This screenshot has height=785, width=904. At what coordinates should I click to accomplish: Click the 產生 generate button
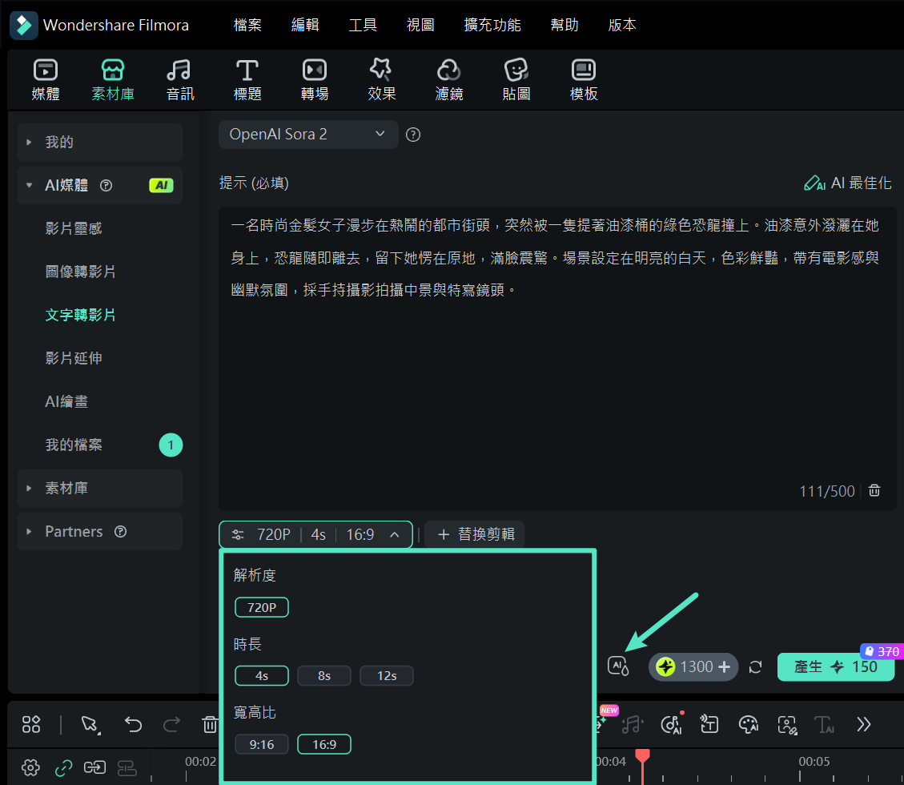tap(836, 666)
